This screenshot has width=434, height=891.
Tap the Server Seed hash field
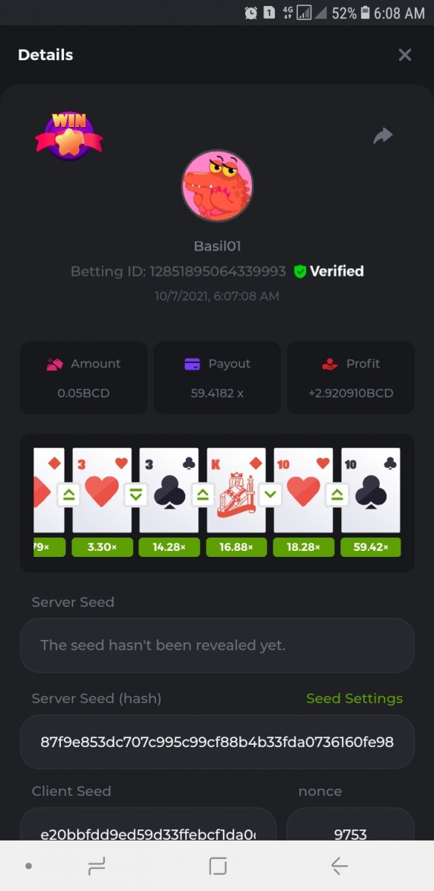(217, 742)
